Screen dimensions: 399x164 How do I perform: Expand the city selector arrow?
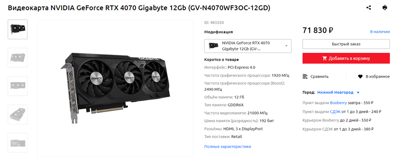(358, 93)
